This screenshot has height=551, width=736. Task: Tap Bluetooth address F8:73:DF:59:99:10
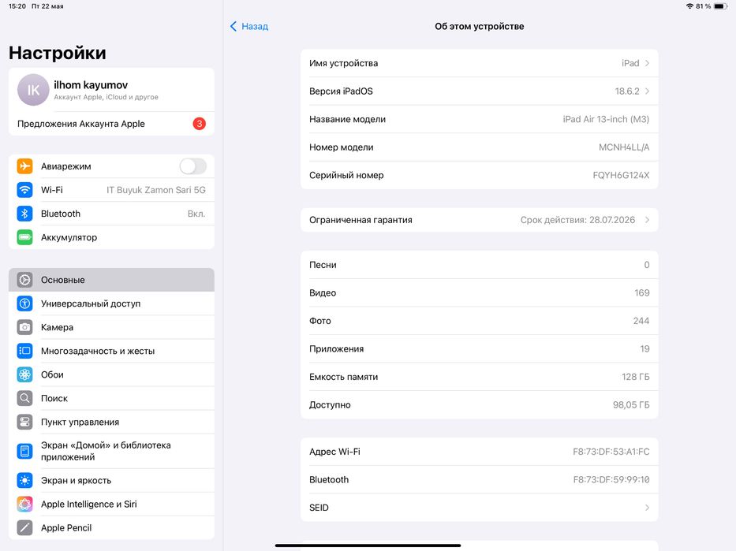611,480
